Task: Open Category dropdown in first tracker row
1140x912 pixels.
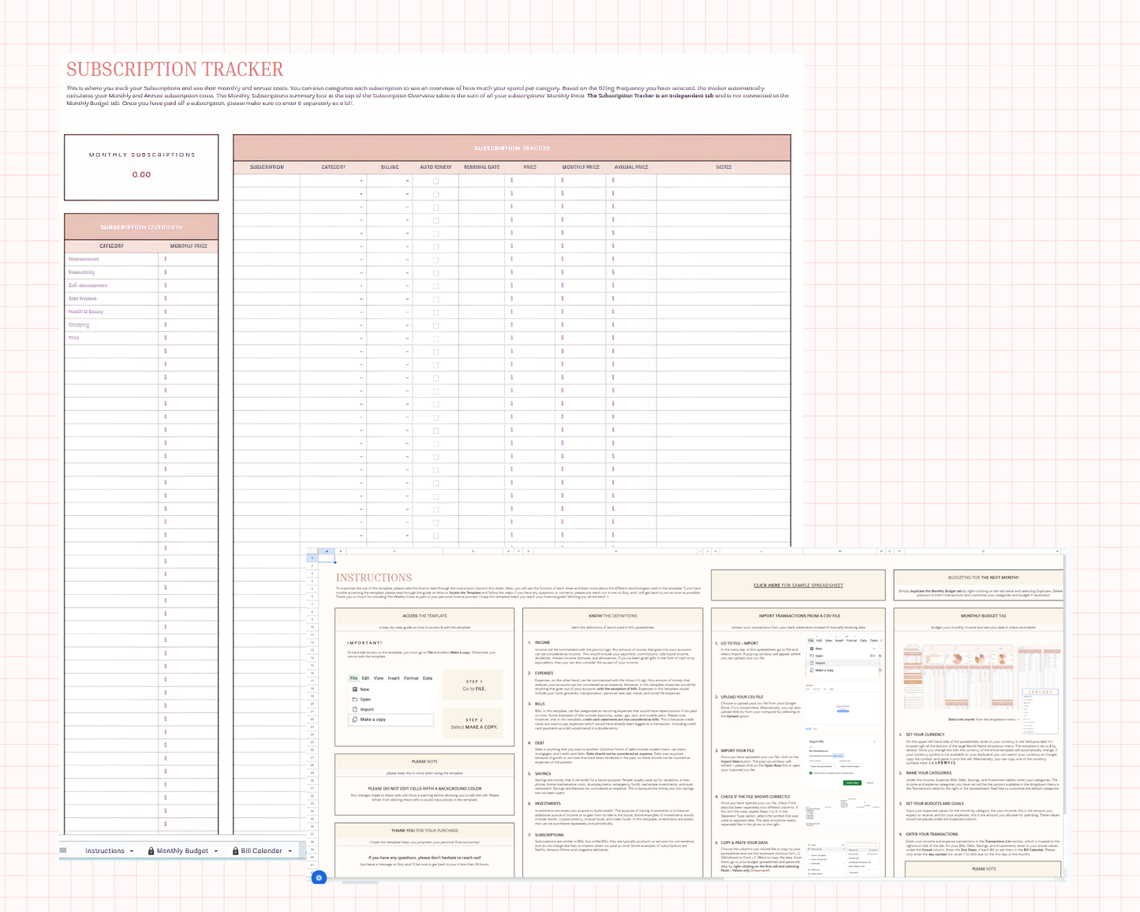Action: [x=361, y=181]
